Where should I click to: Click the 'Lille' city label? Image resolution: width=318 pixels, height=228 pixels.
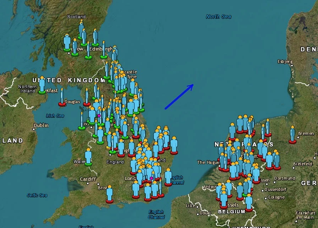pyautogui.click(x=191, y=206)
